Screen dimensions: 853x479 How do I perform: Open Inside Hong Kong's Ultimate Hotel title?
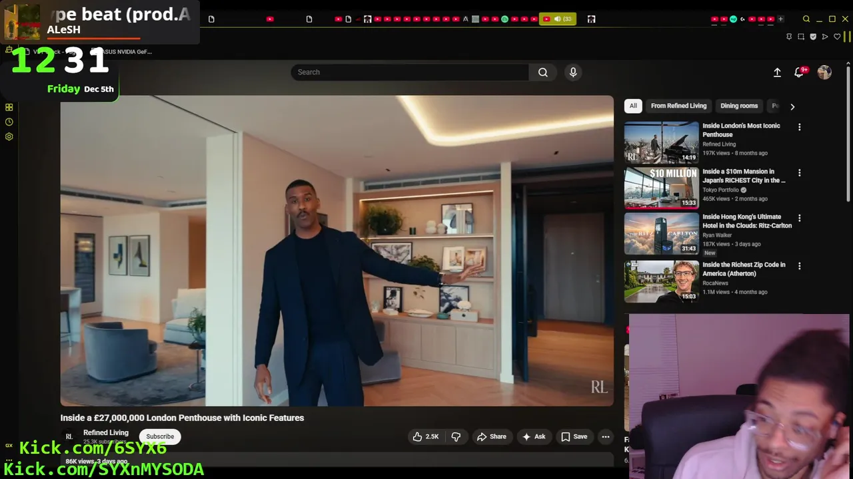click(x=747, y=221)
